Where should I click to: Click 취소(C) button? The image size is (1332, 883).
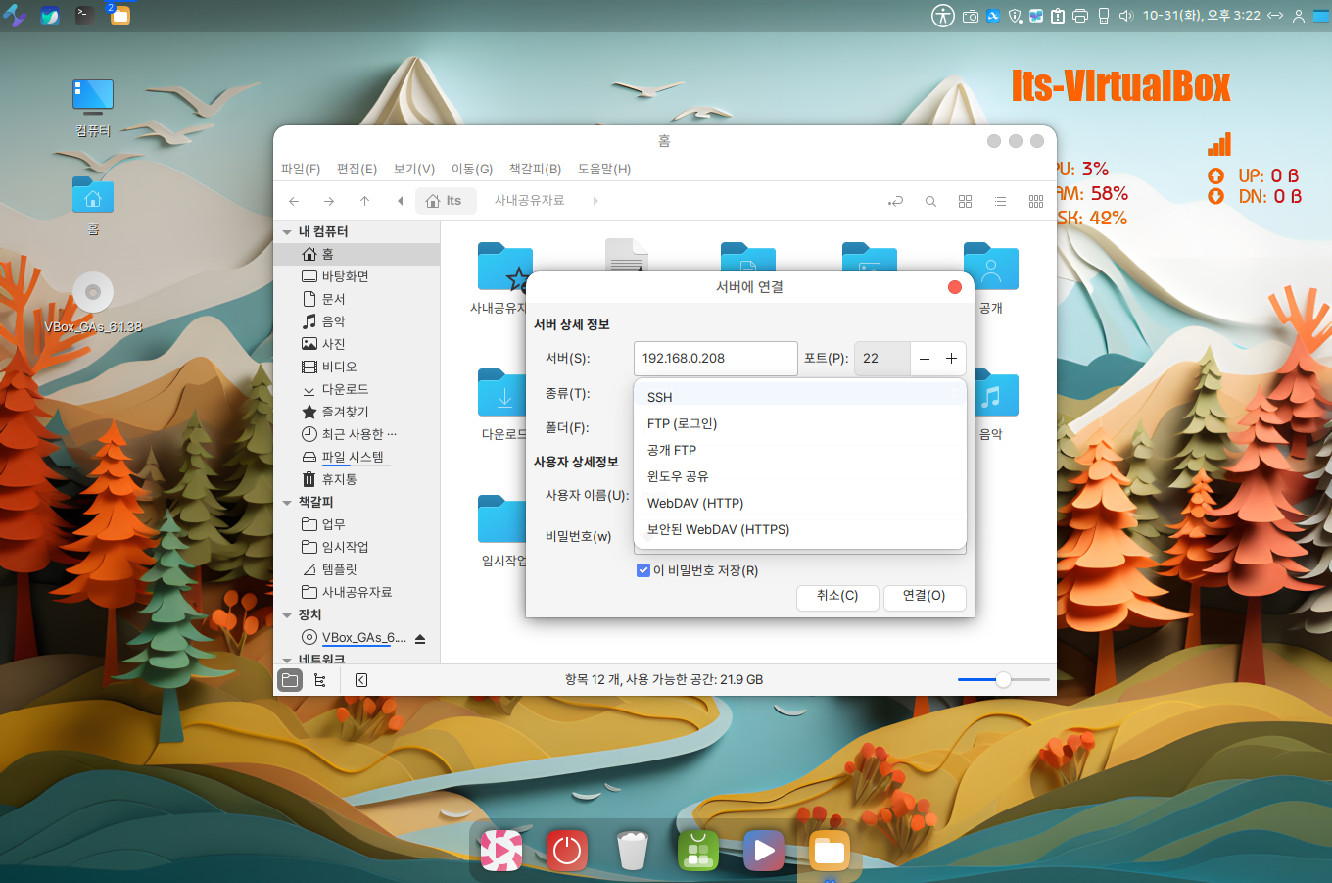click(837, 596)
